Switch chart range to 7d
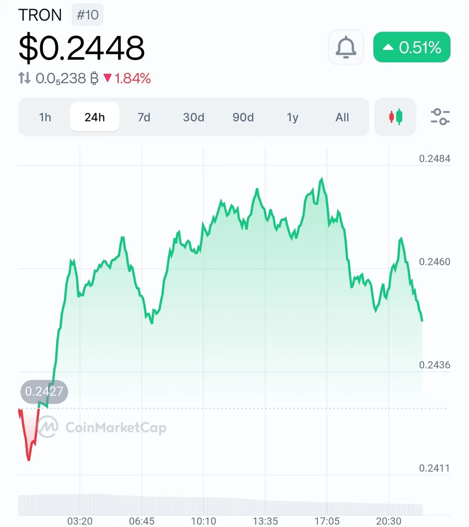Screen dimensions: 469x527 tap(144, 117)
